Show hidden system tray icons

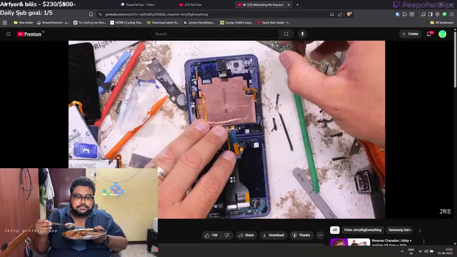pos(402,251)
